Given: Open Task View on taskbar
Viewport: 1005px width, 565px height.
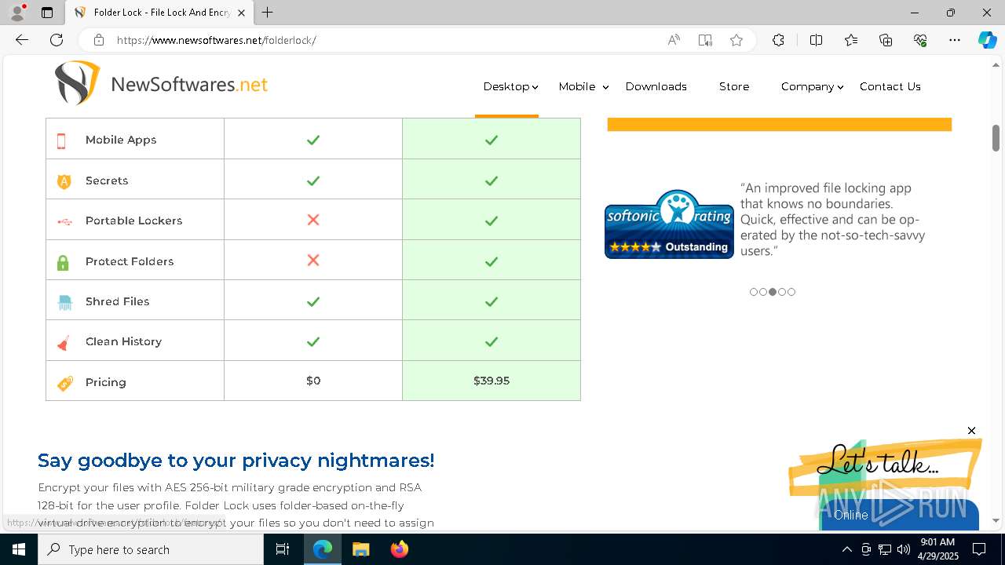Looking at the screenshot, I should 283,549.
